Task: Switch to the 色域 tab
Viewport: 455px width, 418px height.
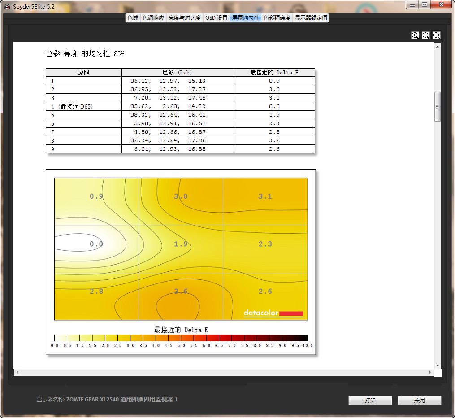Action: coord(133,18)
